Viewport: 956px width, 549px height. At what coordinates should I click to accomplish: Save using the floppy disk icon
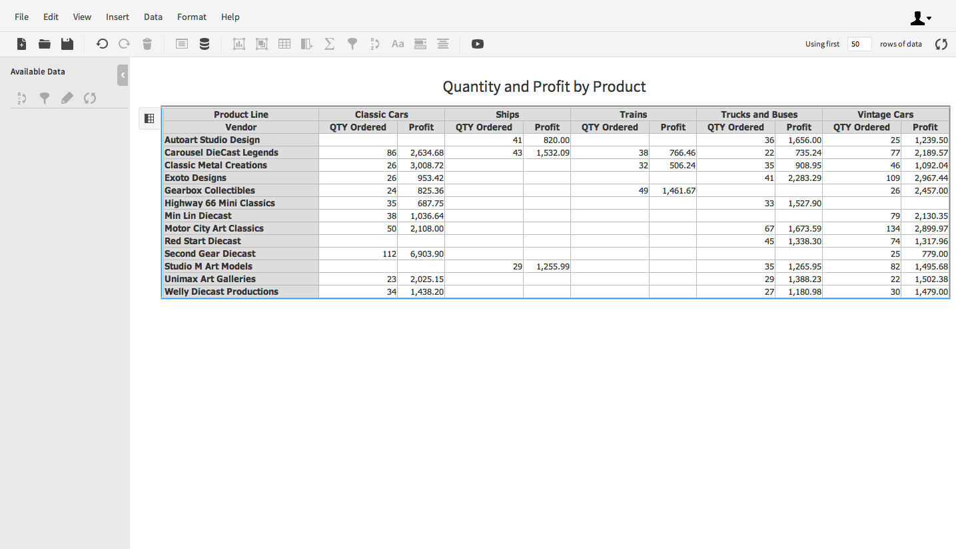(67, 44)
